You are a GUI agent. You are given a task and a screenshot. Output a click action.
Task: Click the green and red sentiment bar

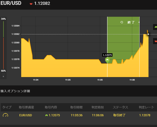coord(3,45)
